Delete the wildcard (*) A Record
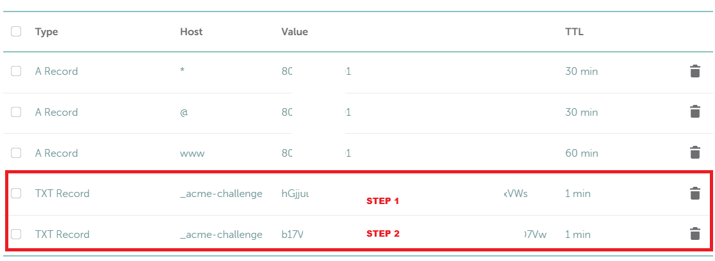This screenshot has height=261, width=715. pos(694,71)
